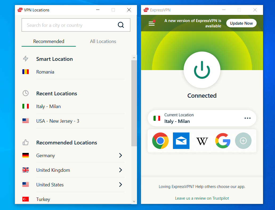This screenshot has width=275, height=210.
Task: Select the Recommended tab
Action: point(48,41)
